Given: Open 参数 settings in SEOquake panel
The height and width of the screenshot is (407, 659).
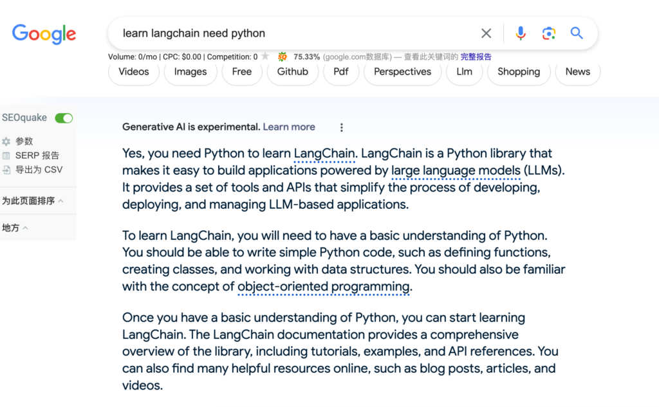Looking at the screenshot, I should pyautogui.click(x=24, y=141).
